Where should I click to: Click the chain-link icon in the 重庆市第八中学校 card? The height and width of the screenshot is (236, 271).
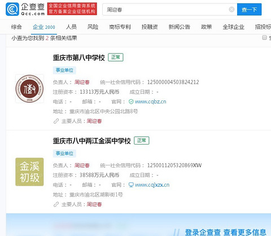click(x=56, y=121)
